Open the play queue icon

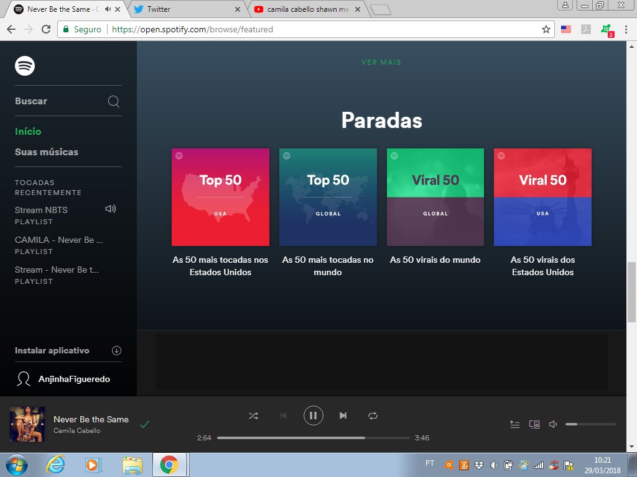pos(514,424)
